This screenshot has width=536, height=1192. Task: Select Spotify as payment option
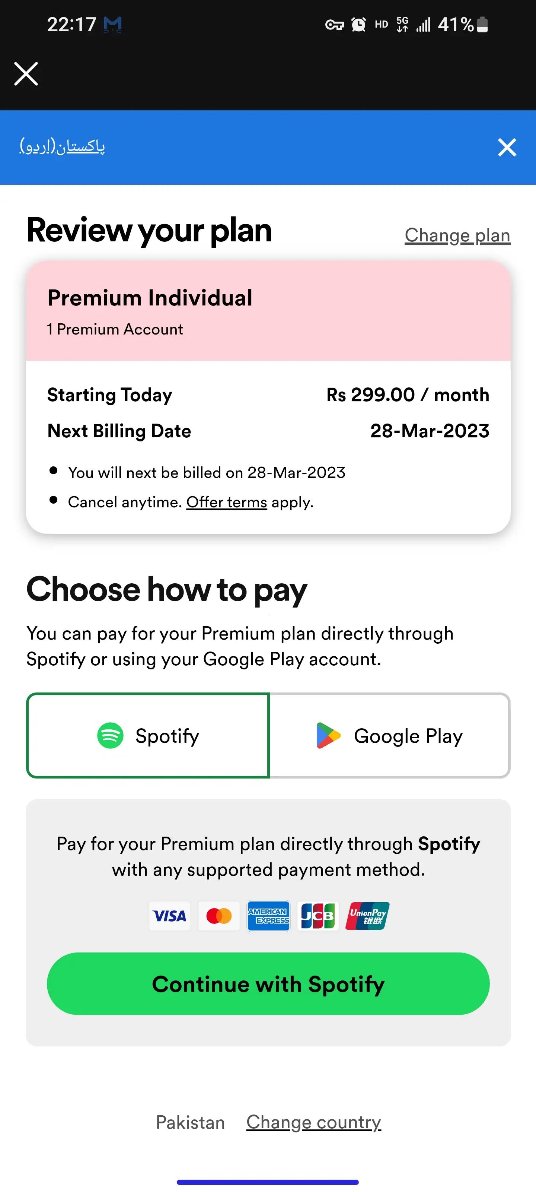(x=148, y=735)
